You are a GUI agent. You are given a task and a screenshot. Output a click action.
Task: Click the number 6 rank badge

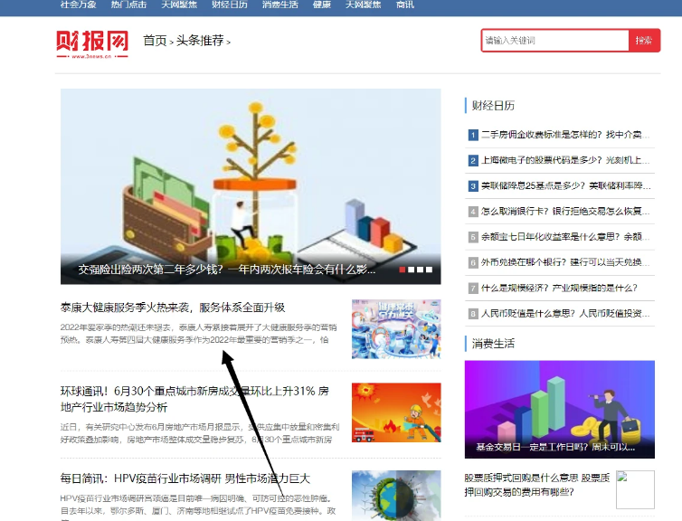(x=473, y=262)
